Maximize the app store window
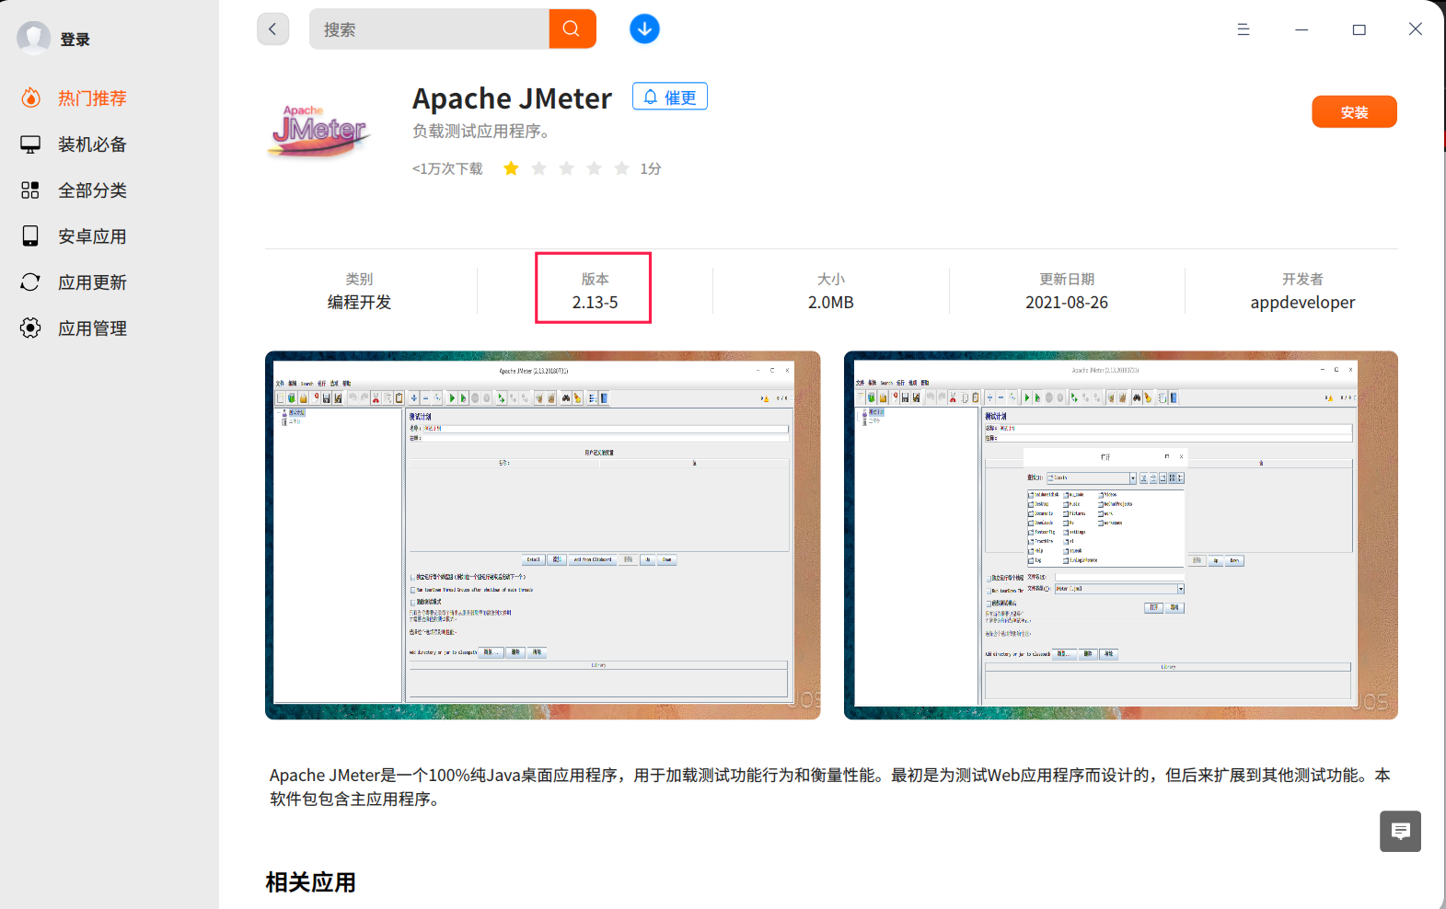Image resolution: width=1446 pixels, height=909 pixels. [1359, 29]
